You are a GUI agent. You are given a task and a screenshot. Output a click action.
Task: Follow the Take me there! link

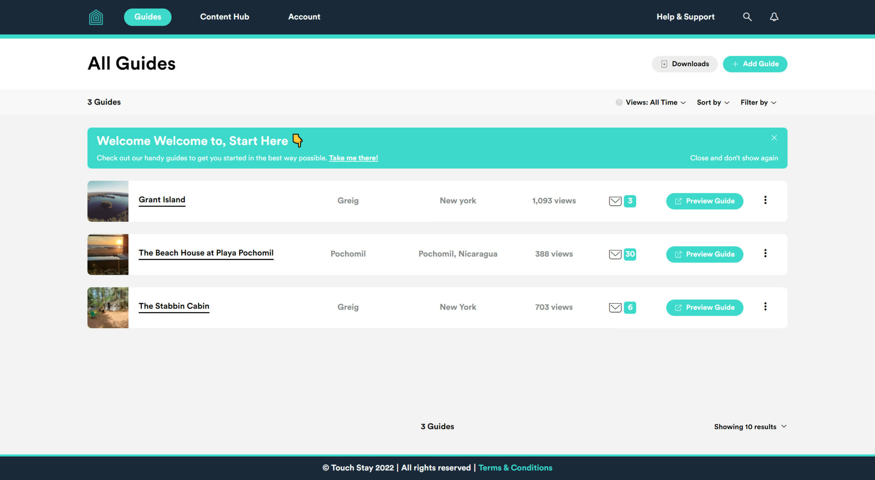point(353,158)
